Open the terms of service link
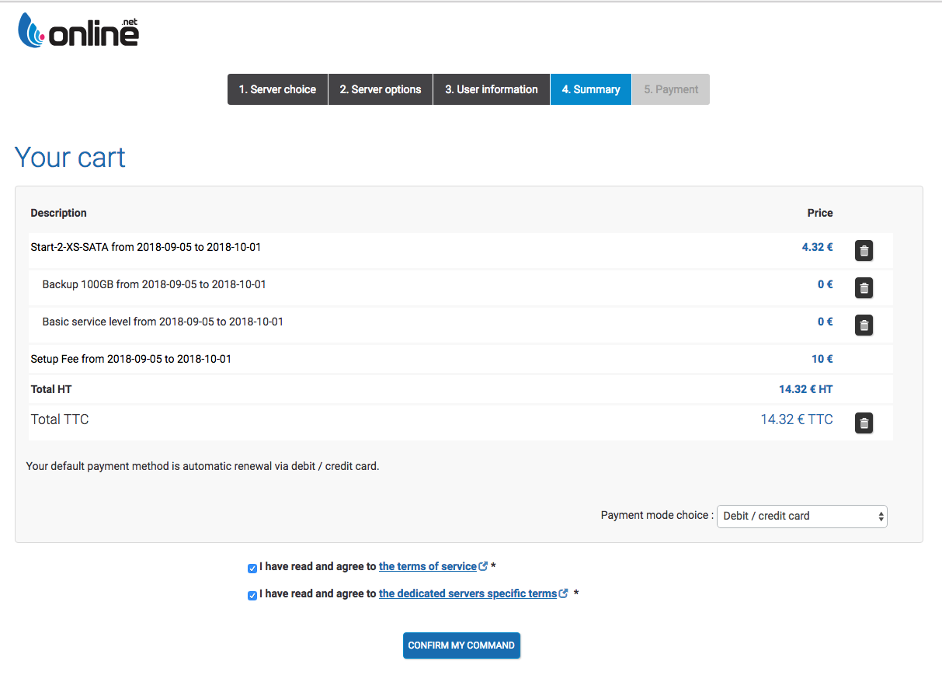 click(427, 566)
